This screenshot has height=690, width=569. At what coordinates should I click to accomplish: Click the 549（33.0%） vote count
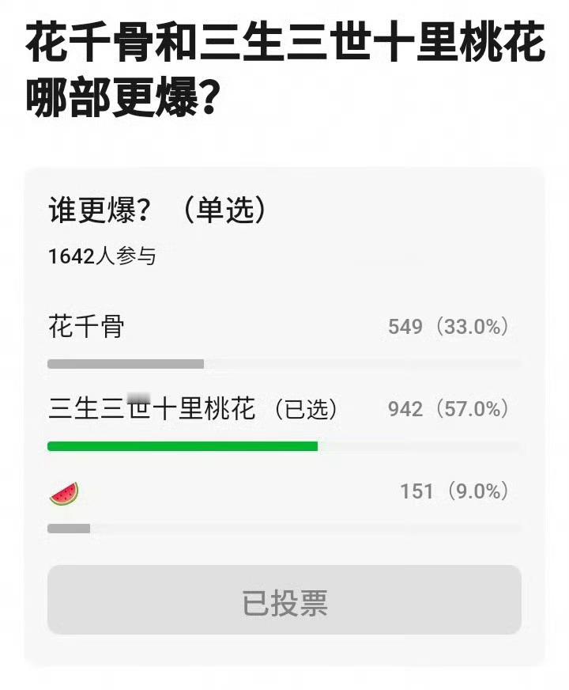pyautogui.click(x=449, y=327)
